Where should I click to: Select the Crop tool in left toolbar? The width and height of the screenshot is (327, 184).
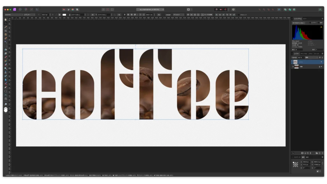6,31
